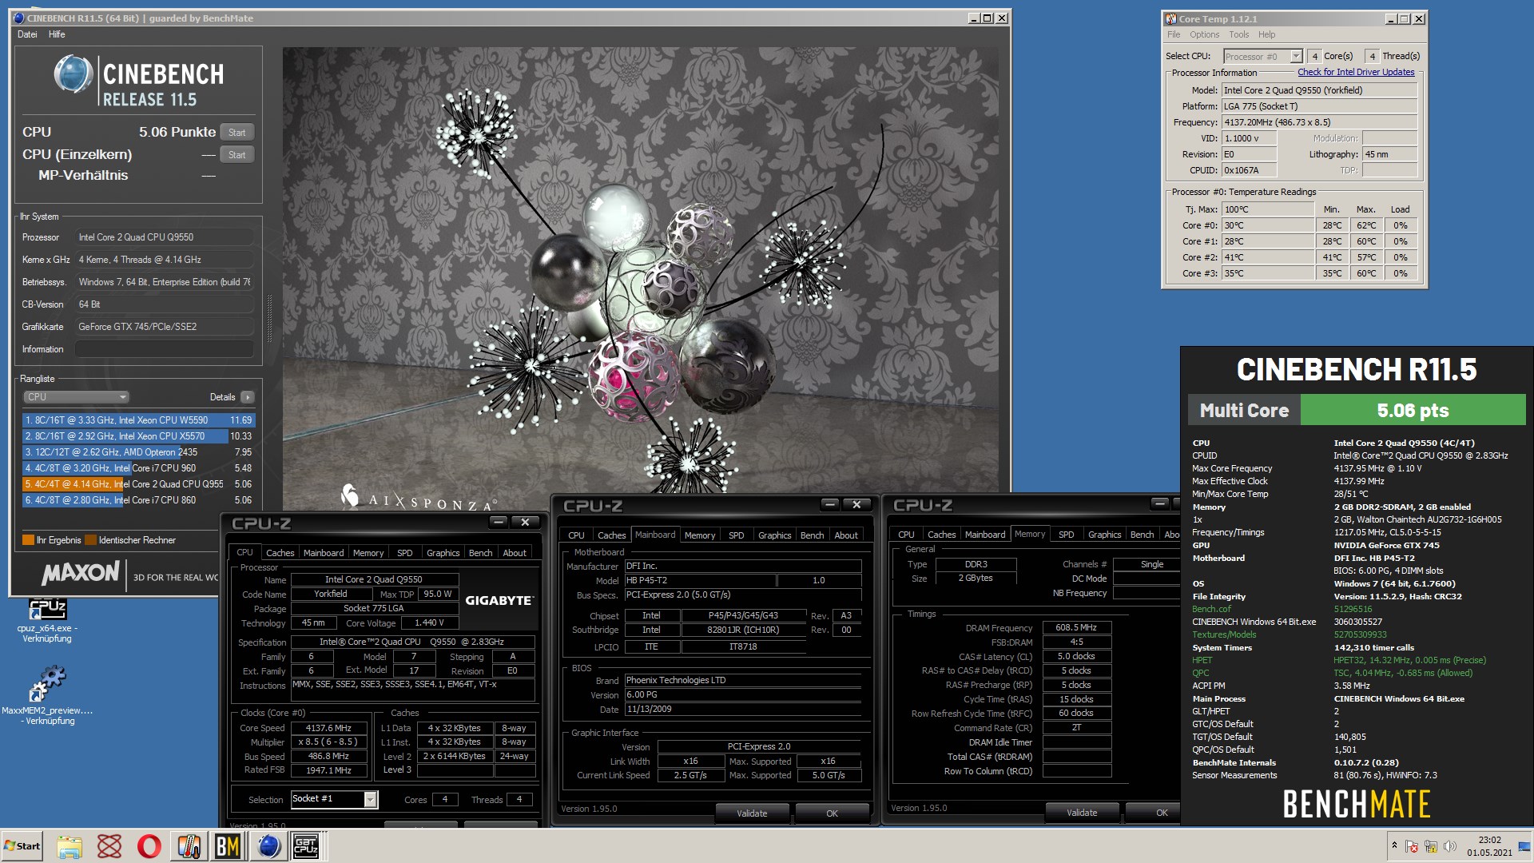Switch to Bench tab in middle CPU-Z
The height and width of the screenshot is (863, 1534).
click(812, 535)
